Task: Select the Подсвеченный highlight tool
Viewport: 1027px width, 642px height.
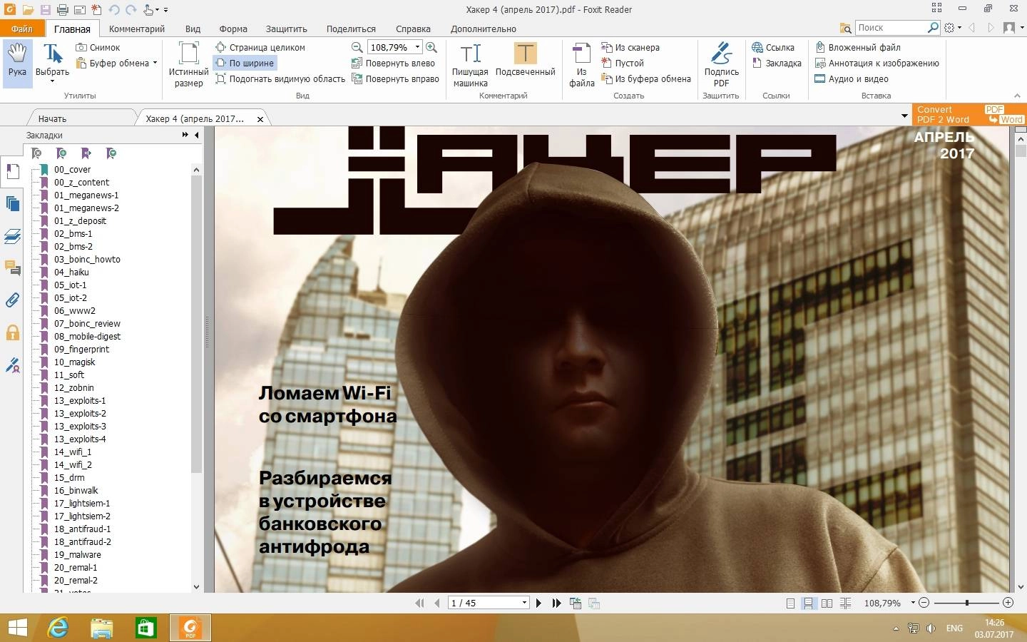Action: tap(525, 59)
